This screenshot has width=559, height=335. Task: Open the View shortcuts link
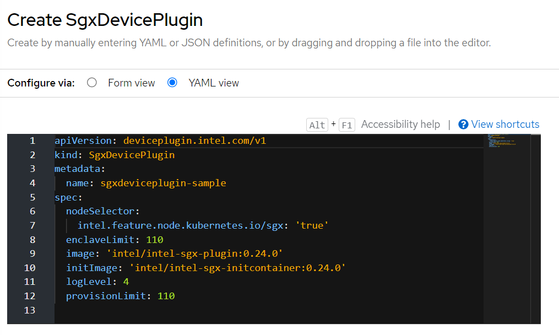(x=505, y=125)
